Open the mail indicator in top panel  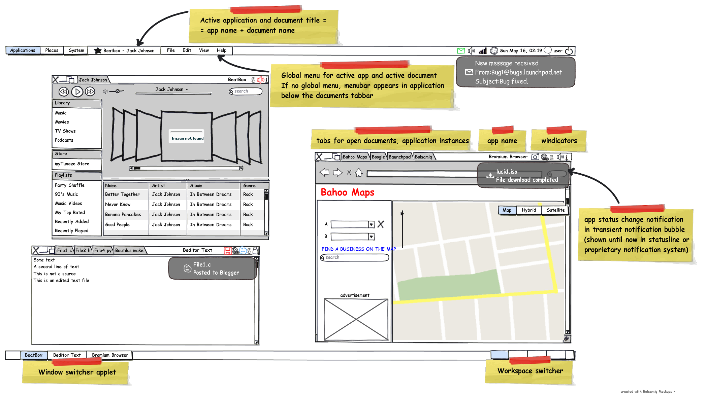click(x=461, y=51)
